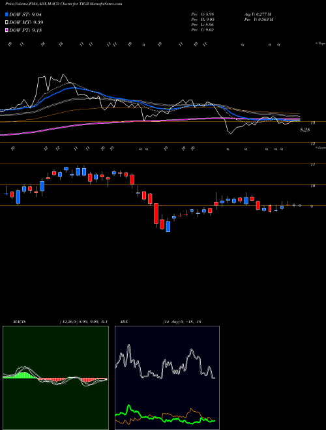This screenshot has width=326, height=430.
Task: Click the price axis label 10
Action: pyautogui.click(x=312, y=186)
